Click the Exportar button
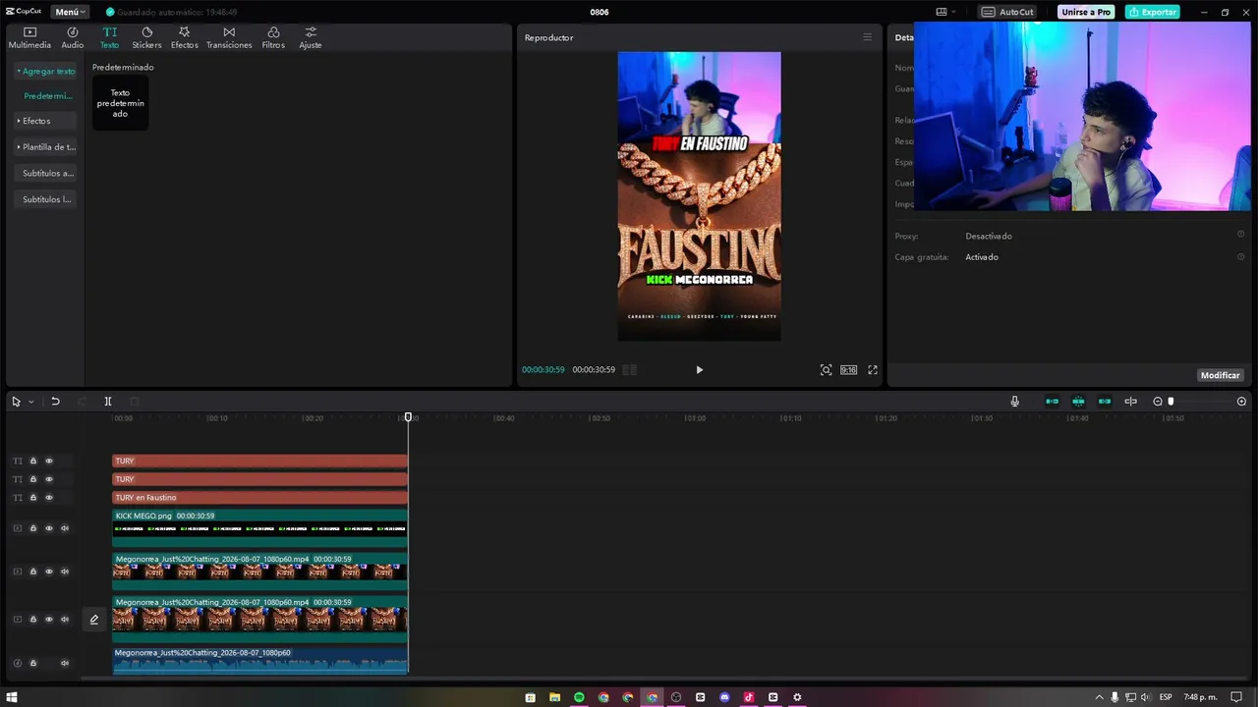1258x707 pixels. point(1153,12)
